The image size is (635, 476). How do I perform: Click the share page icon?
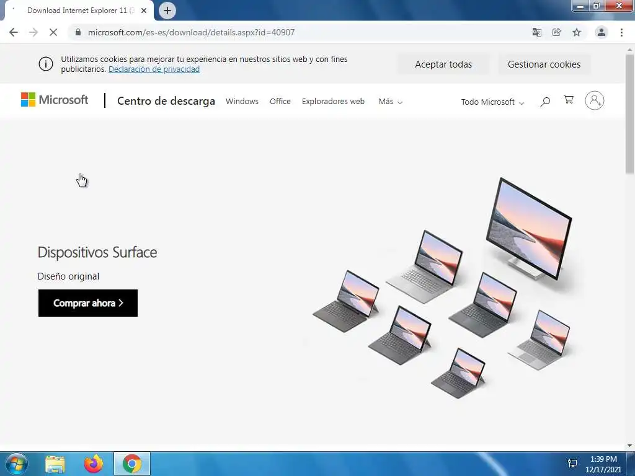(556, 32)
